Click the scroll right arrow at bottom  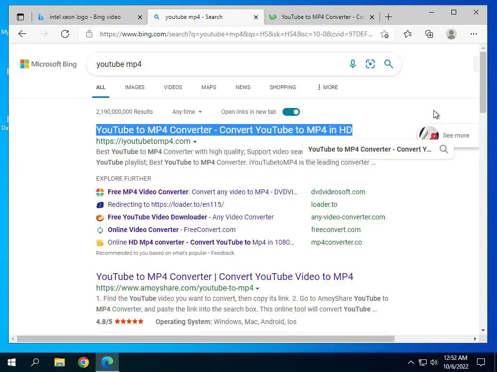[475, 339]
